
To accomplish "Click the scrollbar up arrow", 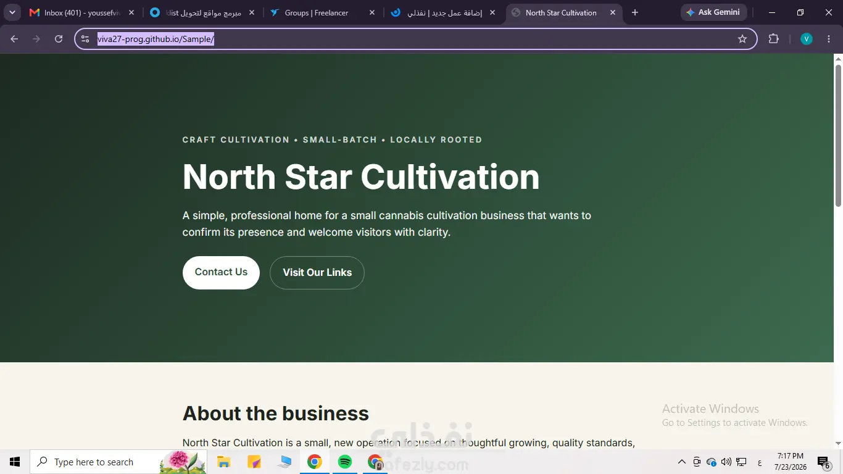I will [838, 59].
